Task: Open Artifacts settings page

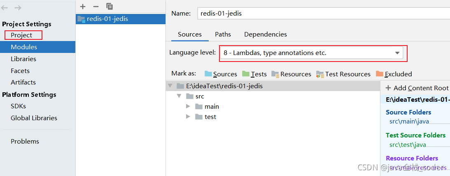Action: click(23, 82)
